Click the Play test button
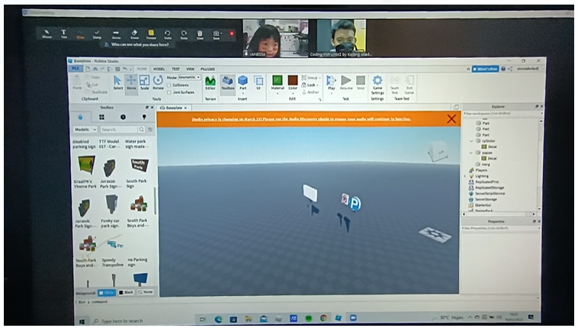This screenshot has height=328, width=578. point(331,83)
